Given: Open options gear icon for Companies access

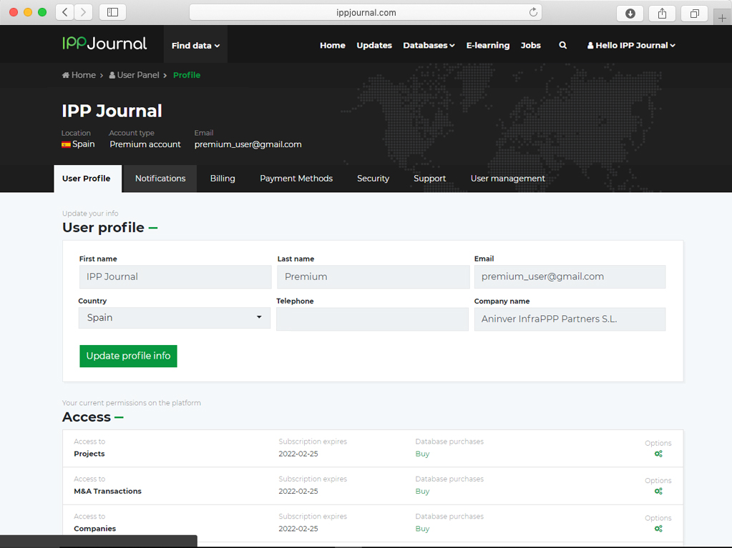Looking at the screenshot, I should click(x=658, y=529).
